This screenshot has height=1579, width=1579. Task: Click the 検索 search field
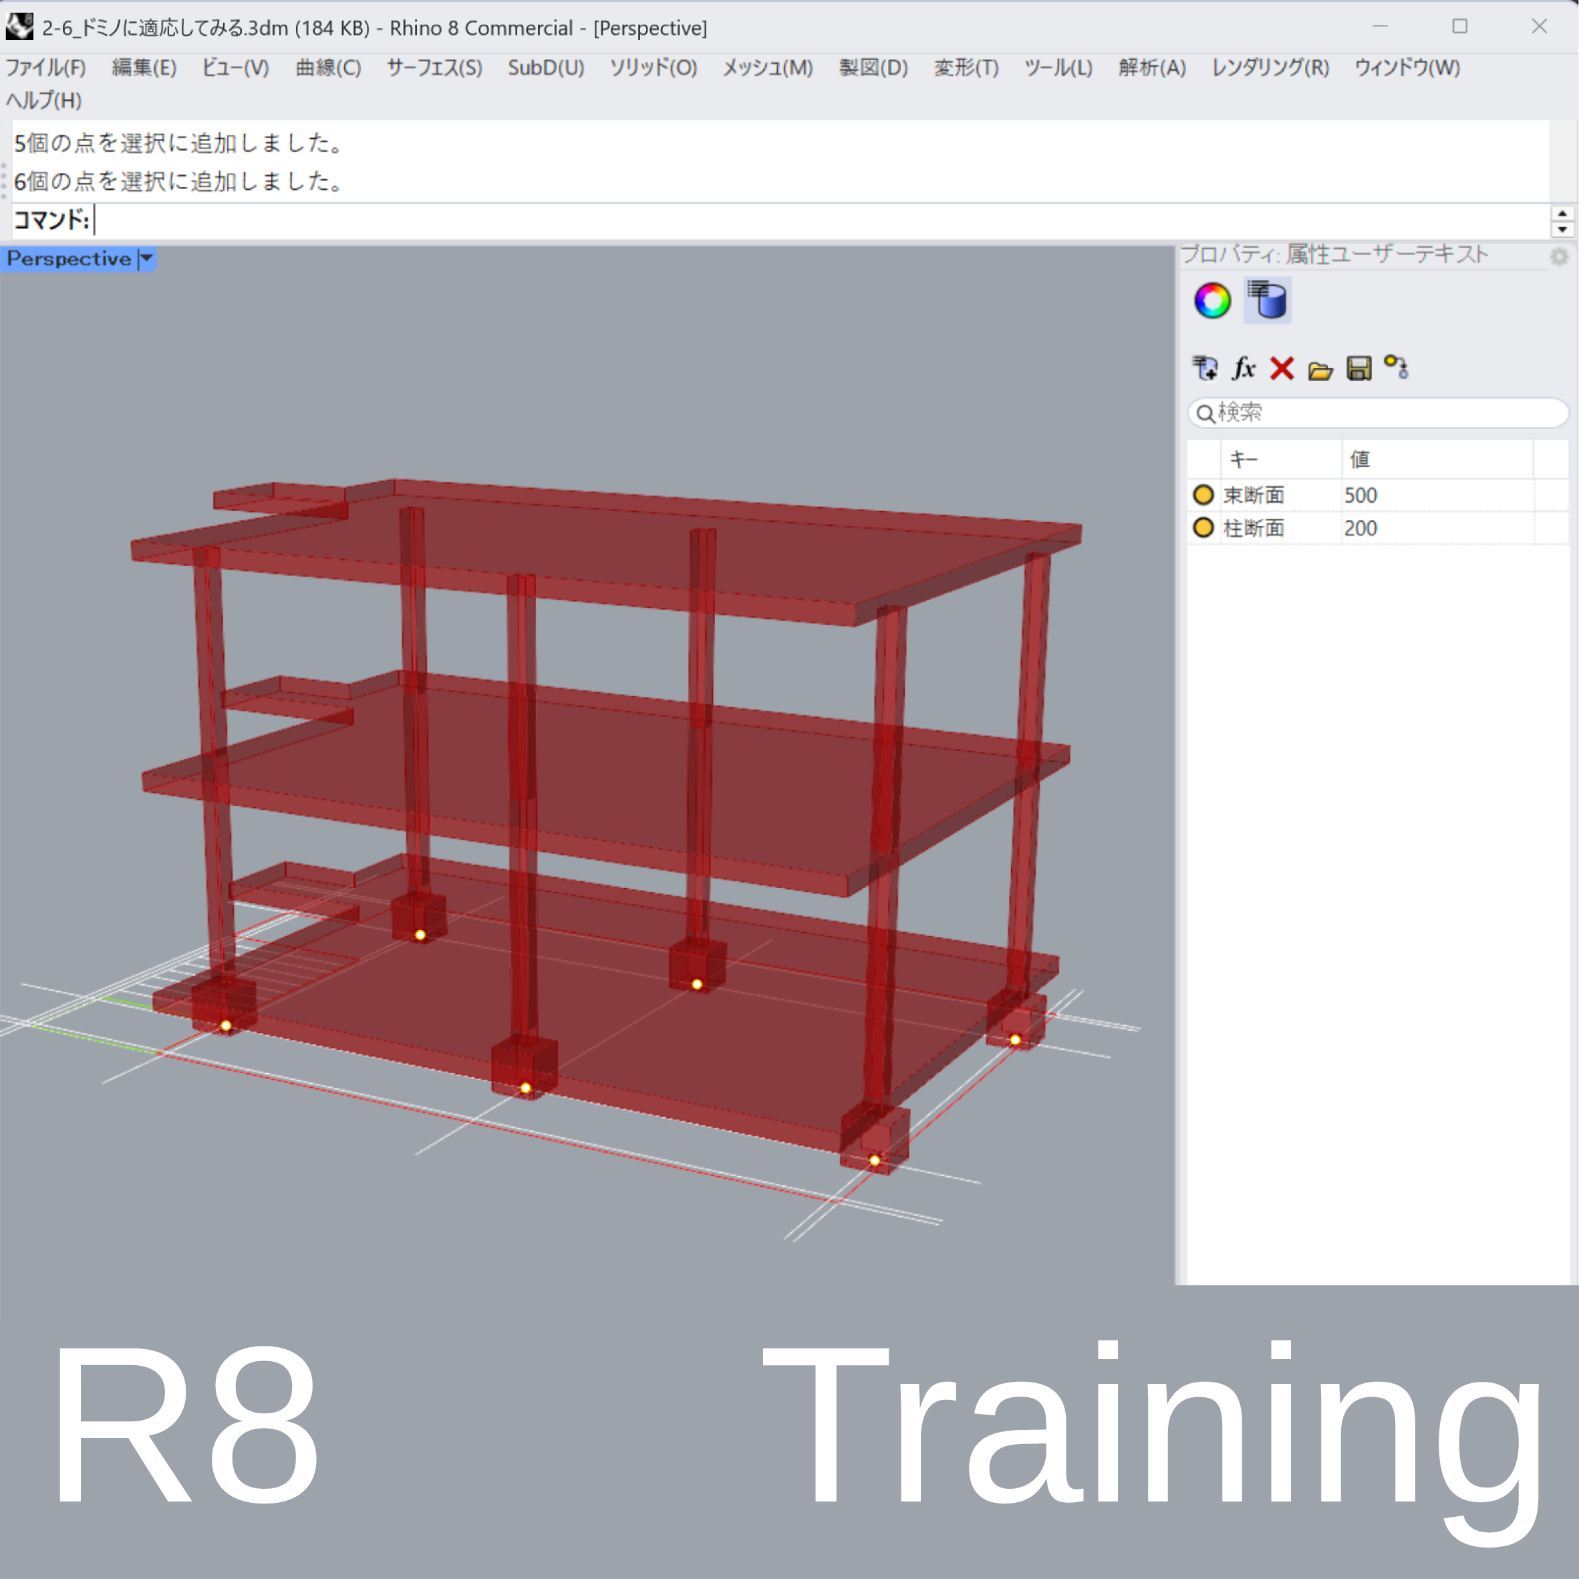(1381, 413)
